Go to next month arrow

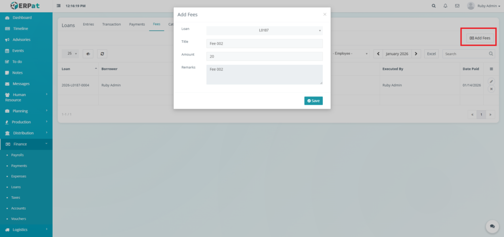pyautogui.click(x=416, y=54)
